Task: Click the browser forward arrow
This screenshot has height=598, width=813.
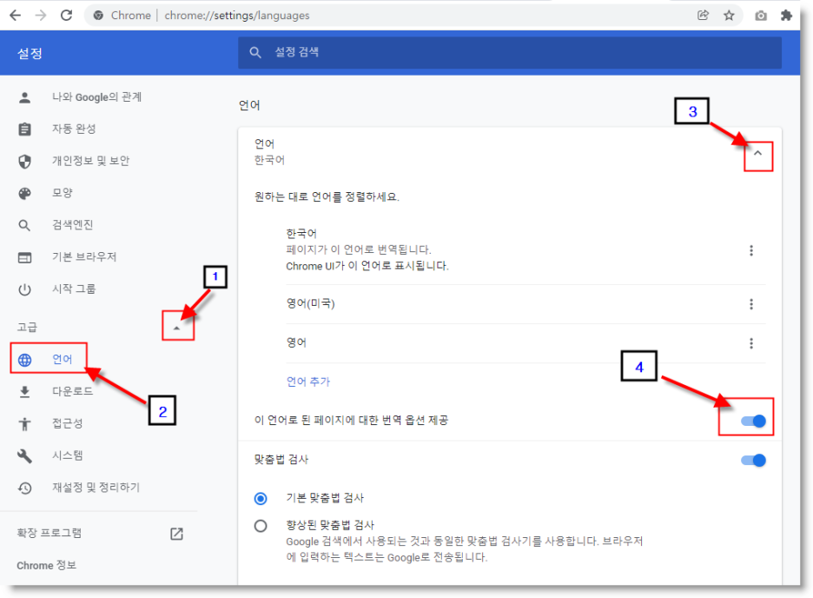Action: [x=41, y=16]
